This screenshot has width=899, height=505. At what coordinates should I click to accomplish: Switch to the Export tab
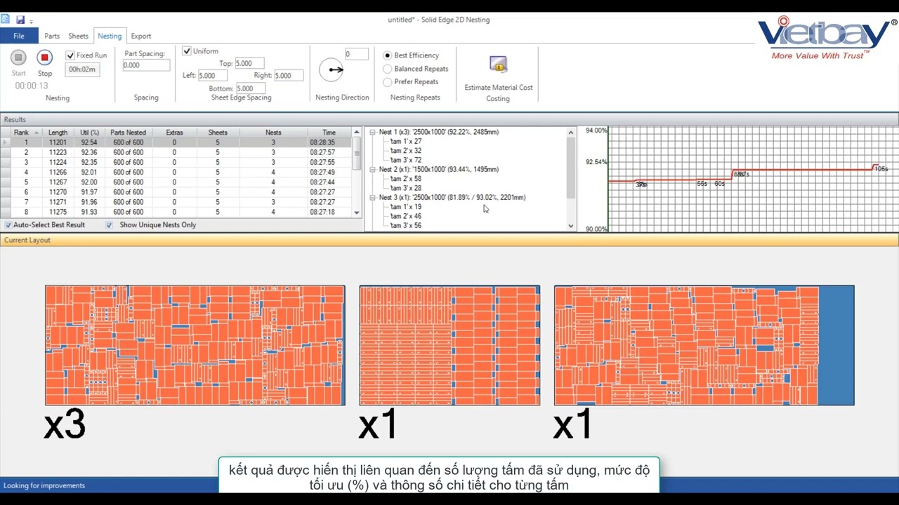coord(141,36)
